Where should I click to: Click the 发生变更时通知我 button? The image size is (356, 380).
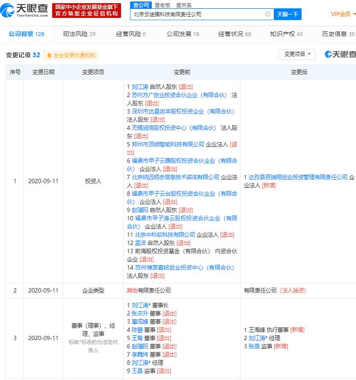click(71, 56)
